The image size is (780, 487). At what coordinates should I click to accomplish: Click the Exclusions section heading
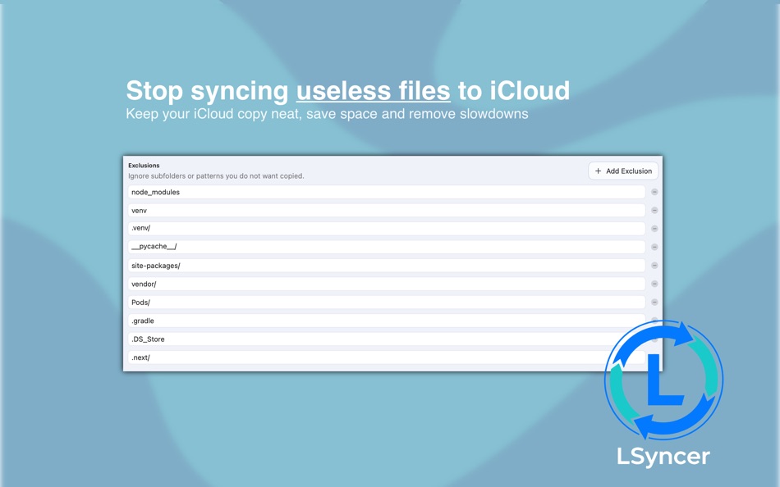pos(144,166)
